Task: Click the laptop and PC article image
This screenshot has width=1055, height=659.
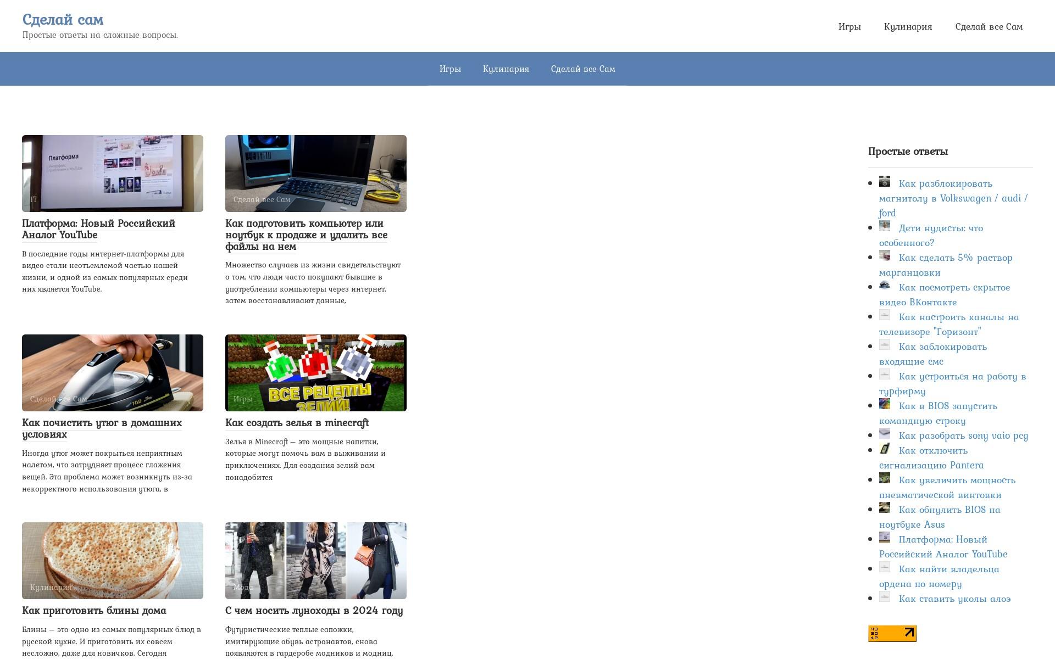Action: click(x=316, y=174)
